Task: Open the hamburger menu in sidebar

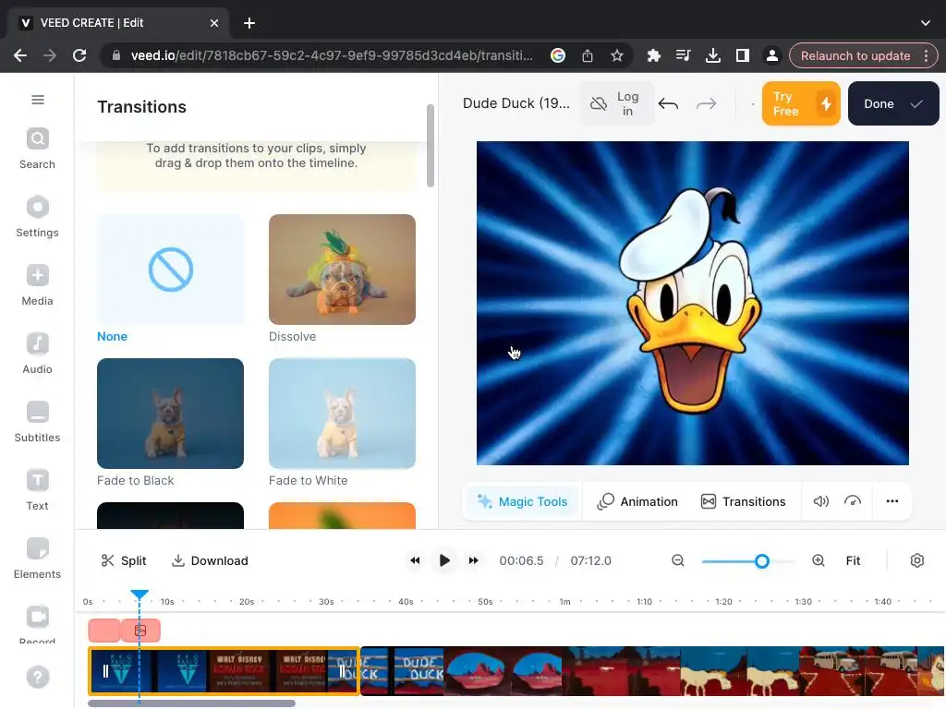Action: click(37, 100)
